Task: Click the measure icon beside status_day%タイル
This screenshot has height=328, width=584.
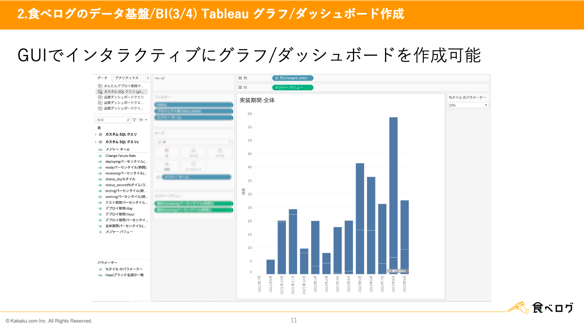Action: click(x=100, y=179)
